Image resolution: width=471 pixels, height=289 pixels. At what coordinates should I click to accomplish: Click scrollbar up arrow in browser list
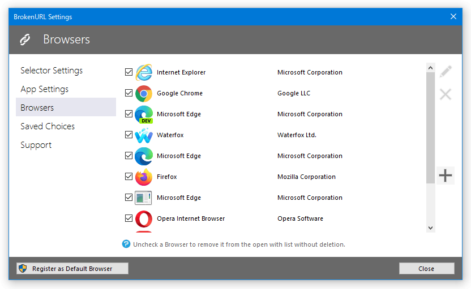(x=430, y=68)
